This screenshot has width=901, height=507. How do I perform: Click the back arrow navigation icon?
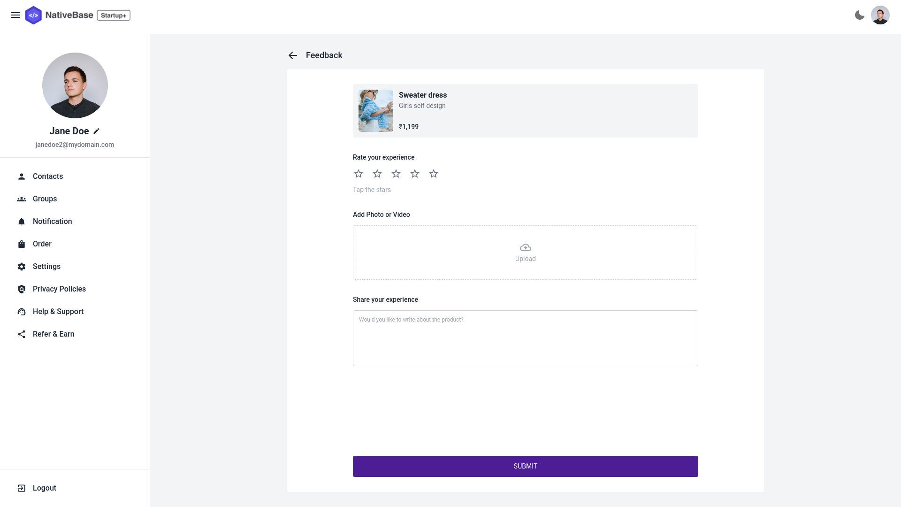pos(293,55)
